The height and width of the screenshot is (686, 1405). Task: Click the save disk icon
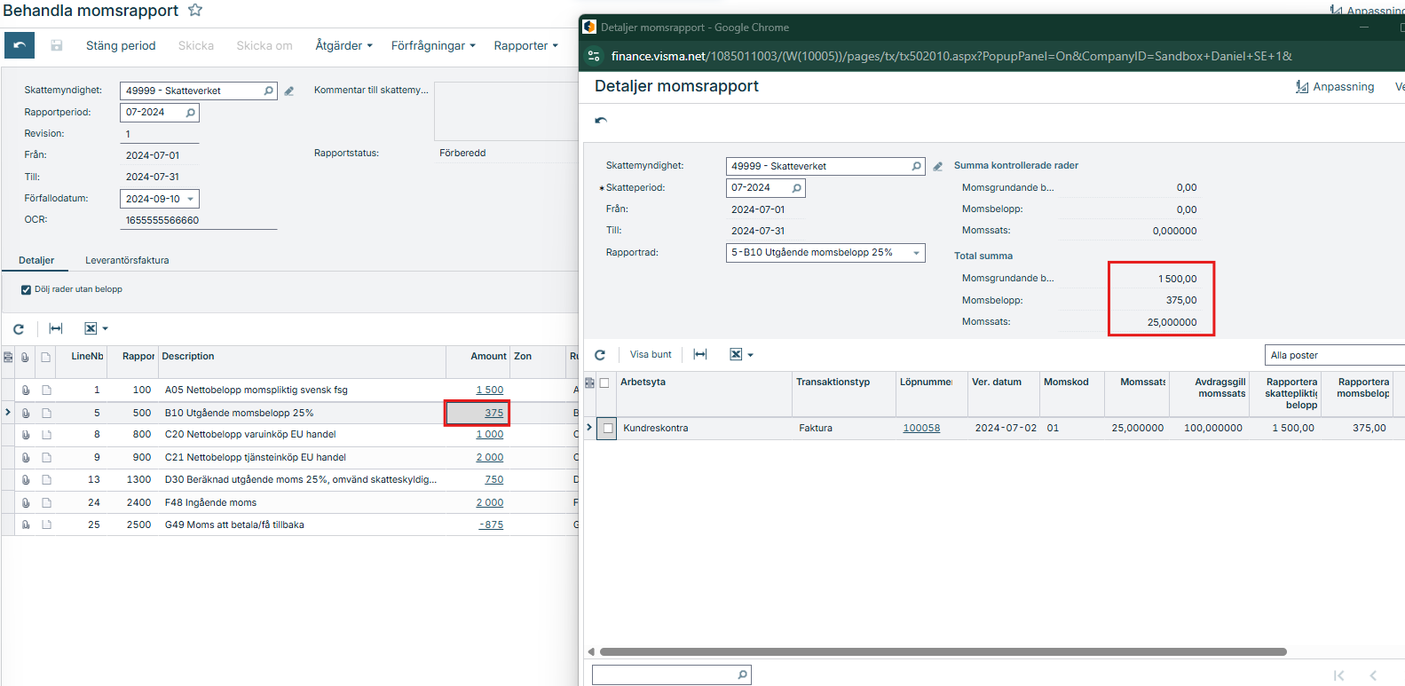click(x=56, y=45)
